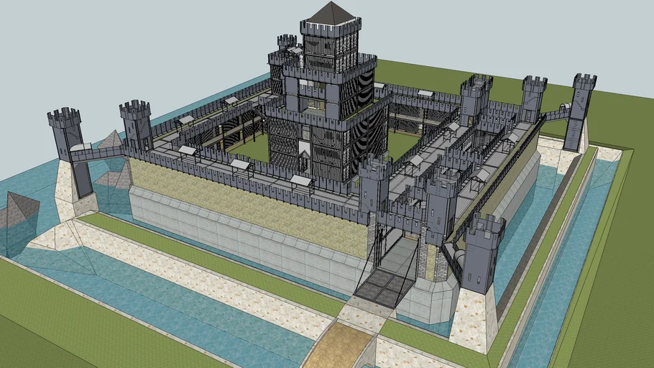
Task: Select the brown wooden bridge over the outer moat
Action: 339,346
